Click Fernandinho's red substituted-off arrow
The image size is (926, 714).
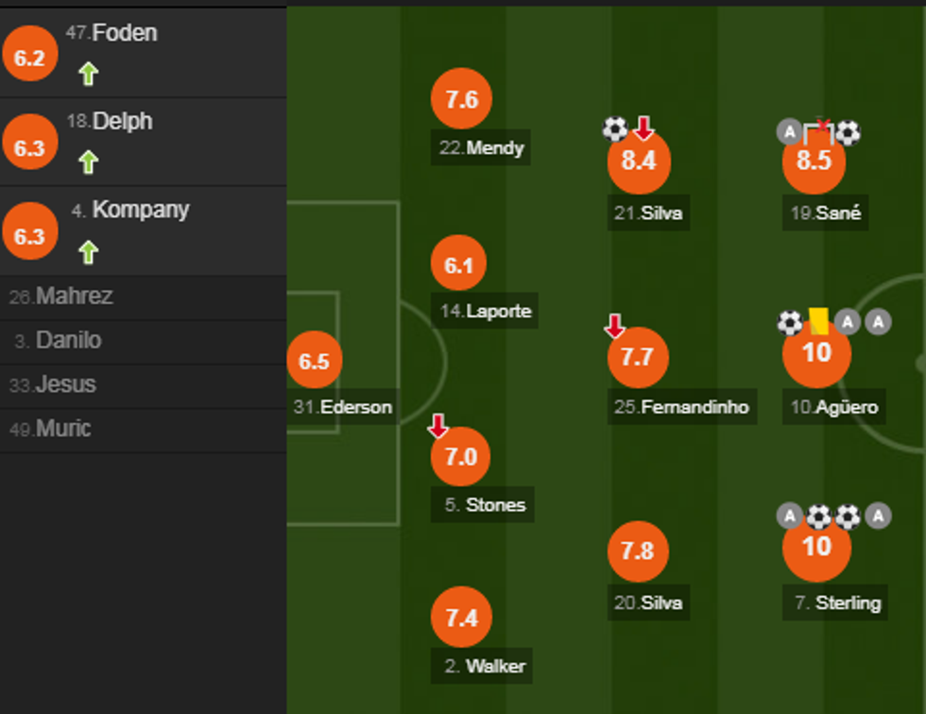click(614, 327)
